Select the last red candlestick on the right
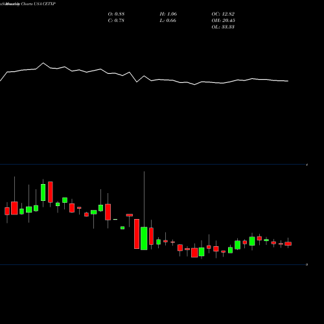 (x=288, y=244)
